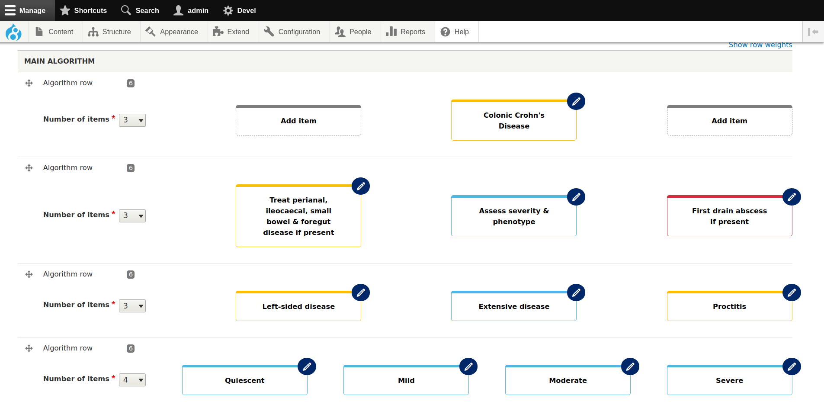
Task: Click drag handle of fourth Algorithm row
Action: (x=29, y=348)
